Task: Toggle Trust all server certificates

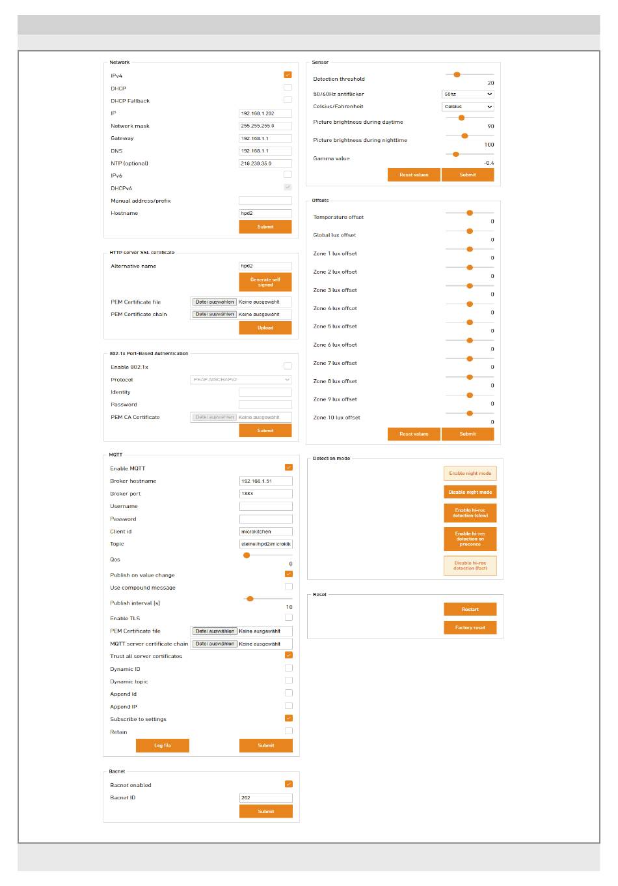Action: click(x=289, y=655)
